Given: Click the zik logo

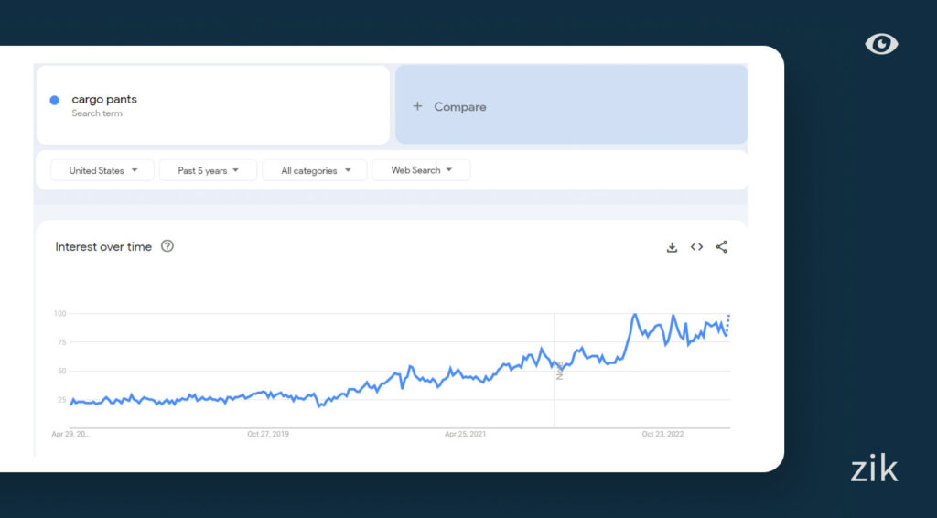Looking at the screenshot, I should pos(874,469).
